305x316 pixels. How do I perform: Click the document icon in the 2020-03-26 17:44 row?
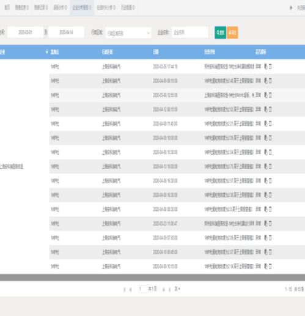point(270,67)
